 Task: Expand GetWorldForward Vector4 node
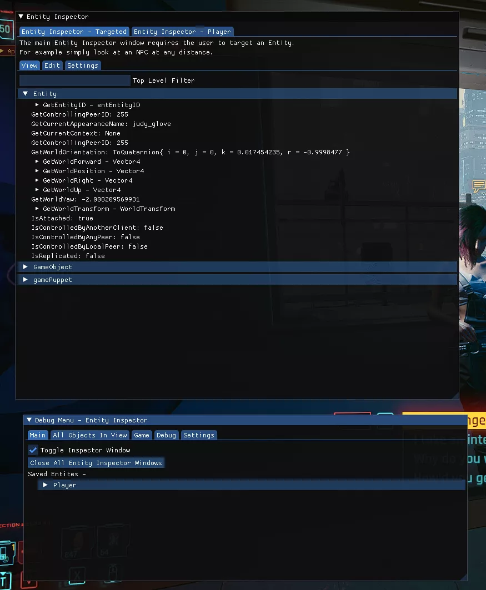(37, 162)
